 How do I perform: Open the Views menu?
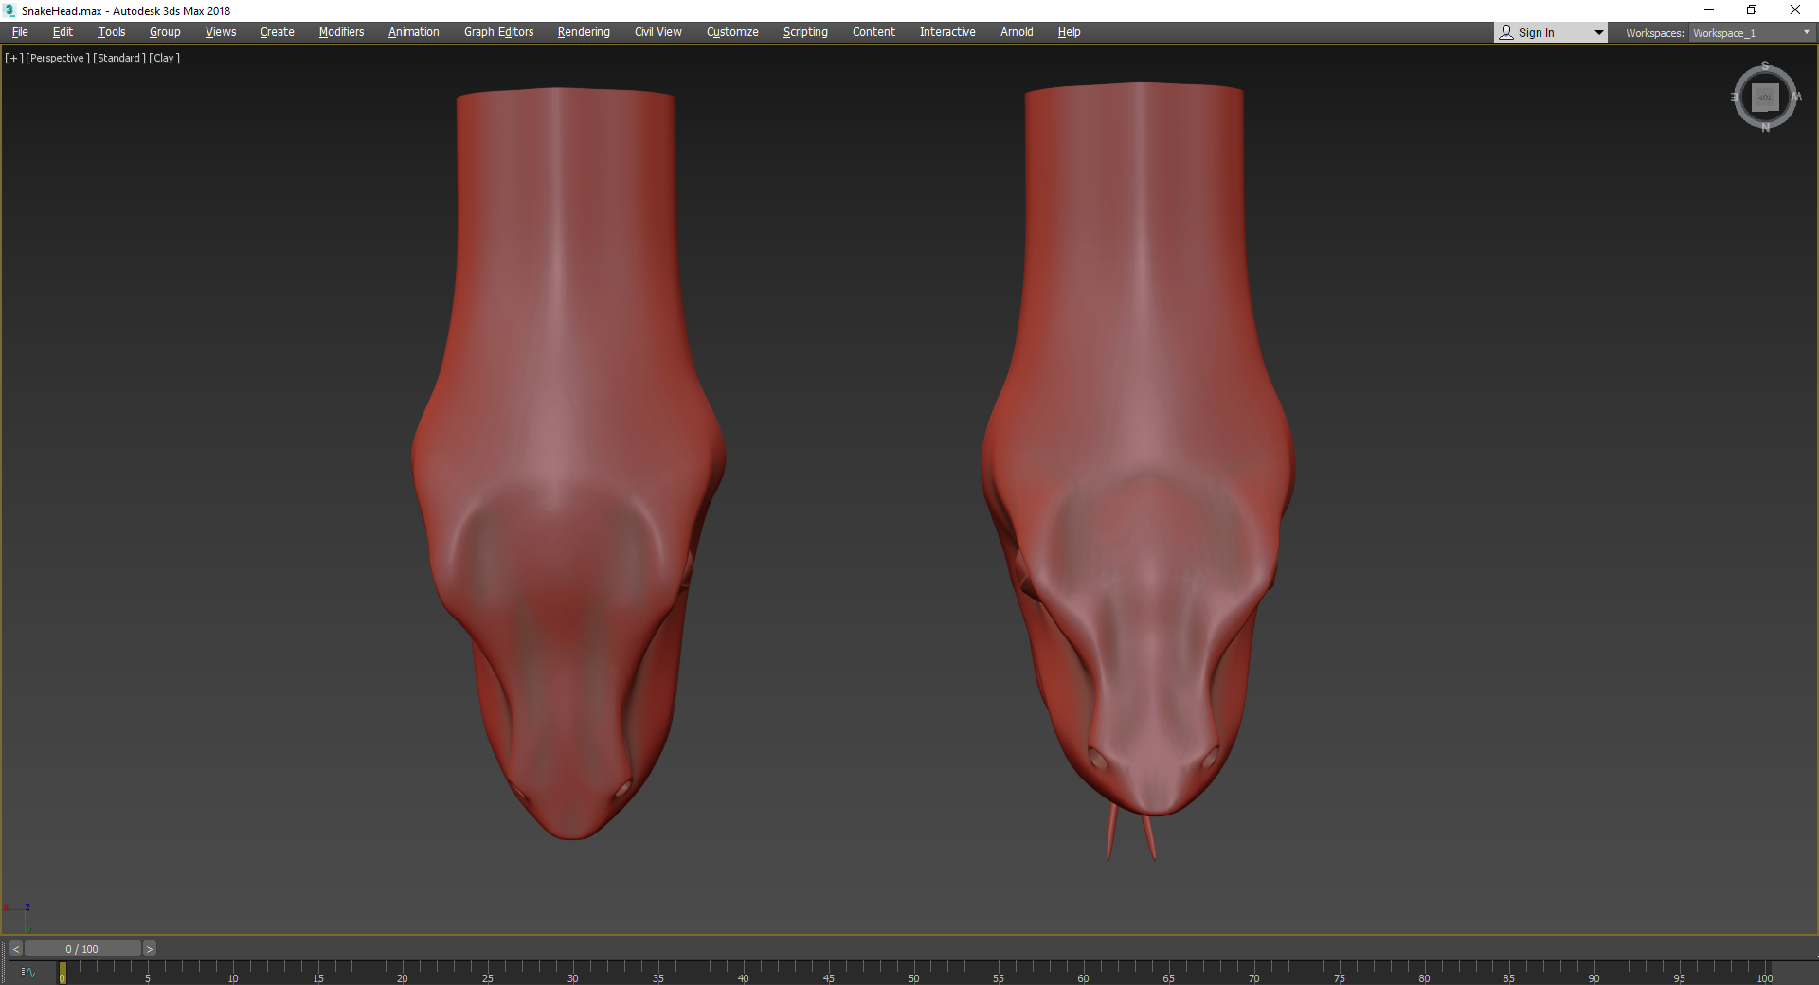[221, 32]
